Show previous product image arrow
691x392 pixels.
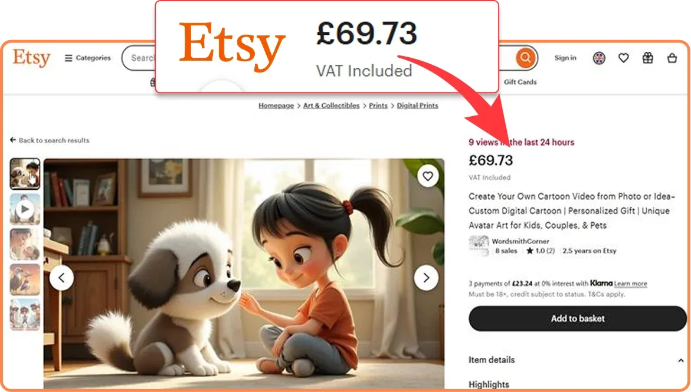62,278
